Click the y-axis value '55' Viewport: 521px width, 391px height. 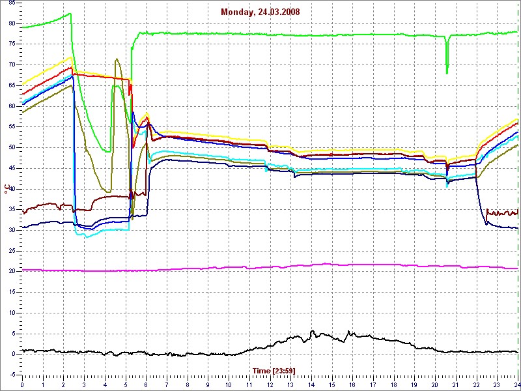pyautogui.click(x=12, y=126)
